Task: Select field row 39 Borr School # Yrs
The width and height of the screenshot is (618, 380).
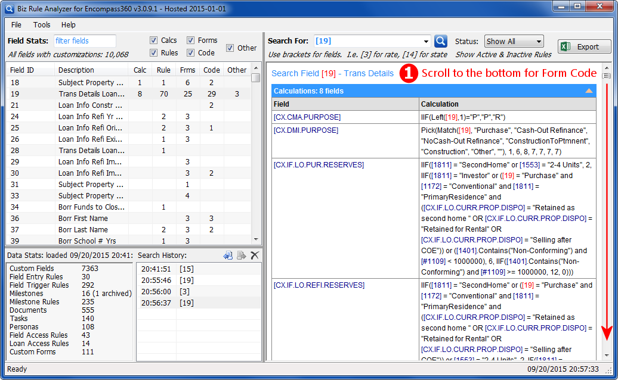Action: 129,241
